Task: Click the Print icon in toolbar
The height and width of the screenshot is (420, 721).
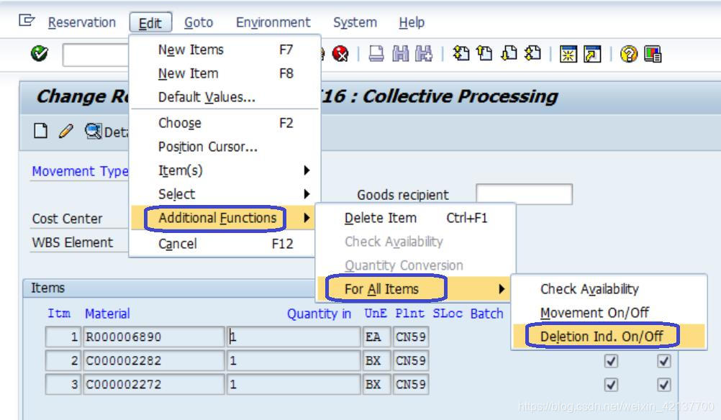Action: pos(376,54)
